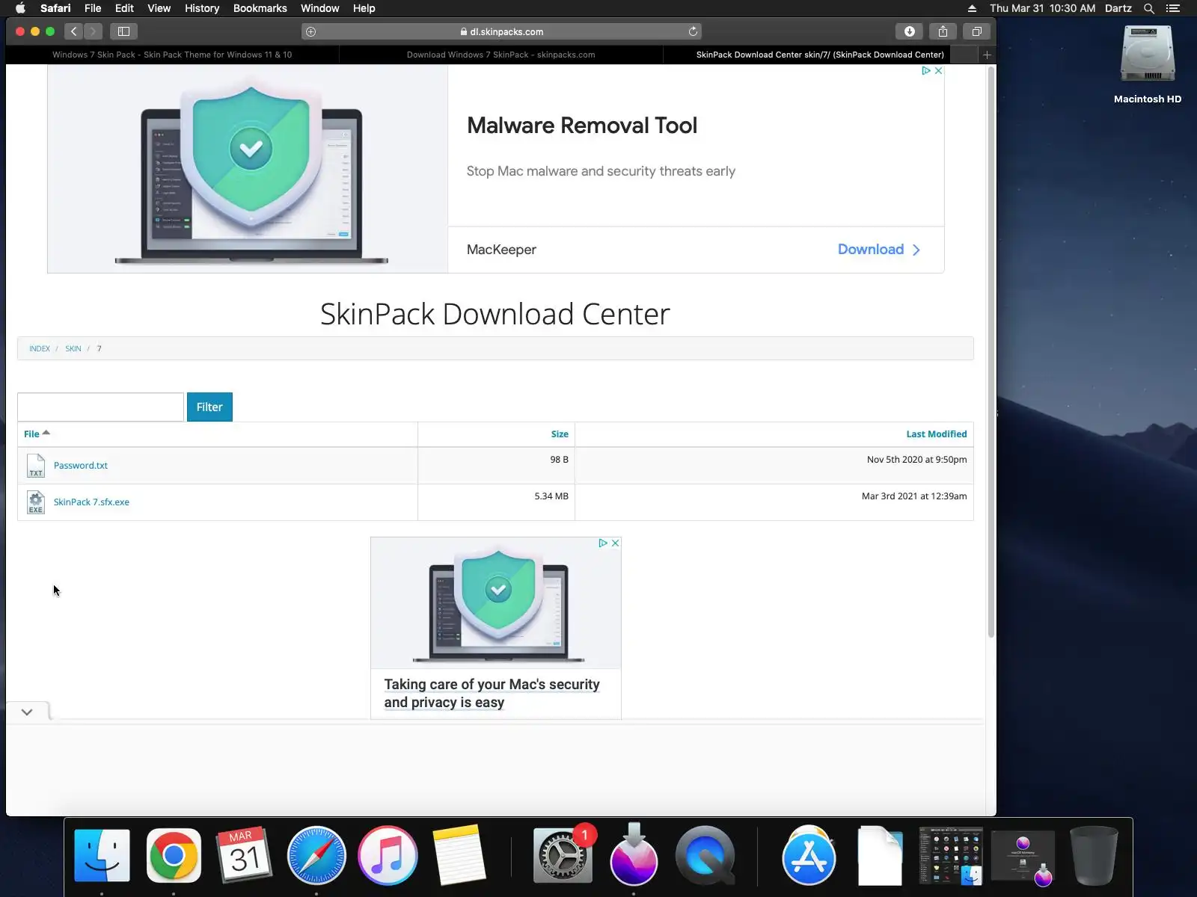Viewport: 1197px width, 897px height.
Task: Open System Preferences from the Dock
Action: click(x=563, y=855)
